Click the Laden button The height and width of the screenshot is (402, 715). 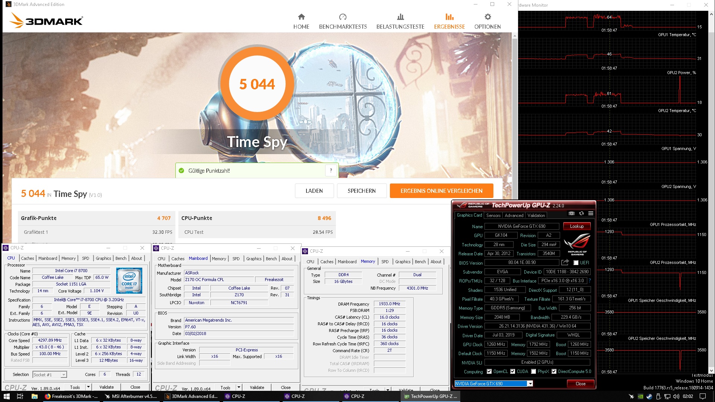tap(314, 191)
